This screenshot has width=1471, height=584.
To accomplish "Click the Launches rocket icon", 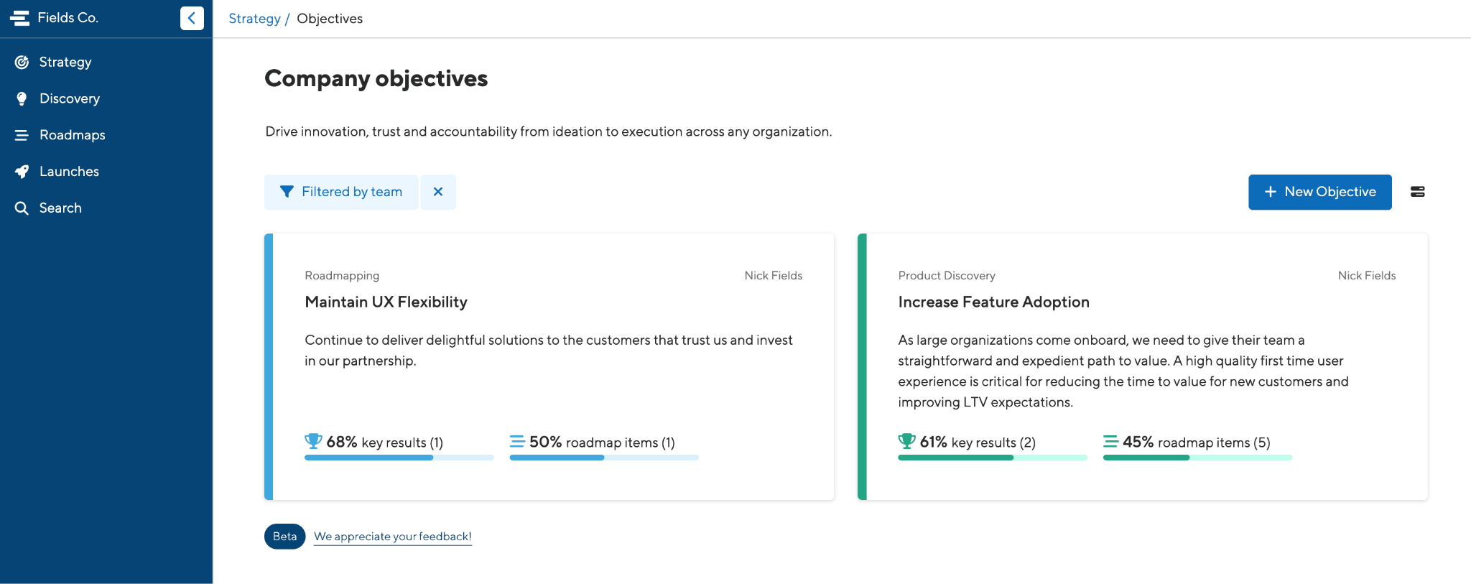I will pos(22,172).
